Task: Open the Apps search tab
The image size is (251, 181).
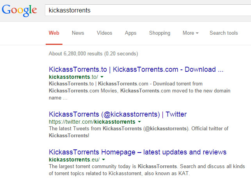Action: pyautogui.click(x=130, y=33)
